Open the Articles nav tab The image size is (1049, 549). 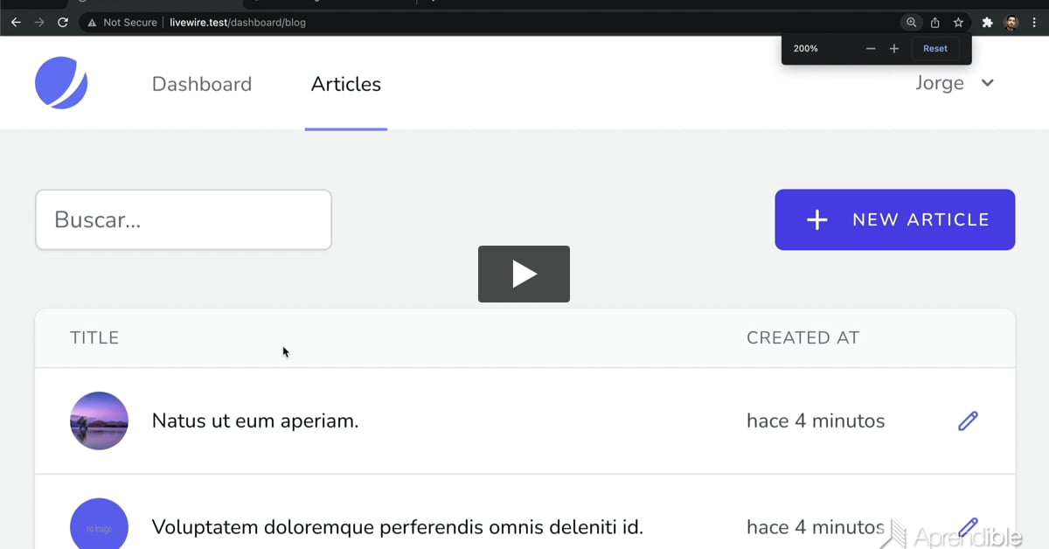[x=346, y=84]
